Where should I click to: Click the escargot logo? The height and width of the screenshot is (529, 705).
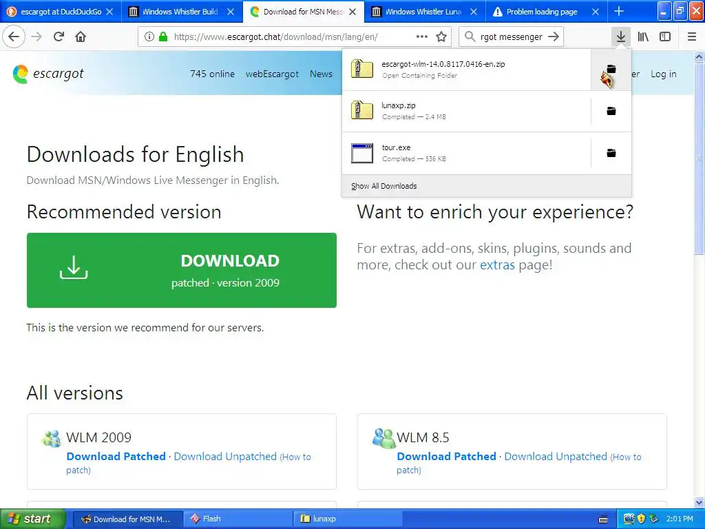48,74
